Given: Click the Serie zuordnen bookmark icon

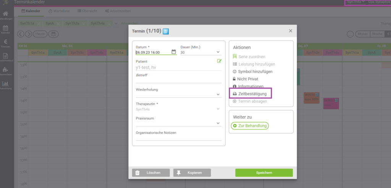Looking at the screenshot, I should pos(235,57).
